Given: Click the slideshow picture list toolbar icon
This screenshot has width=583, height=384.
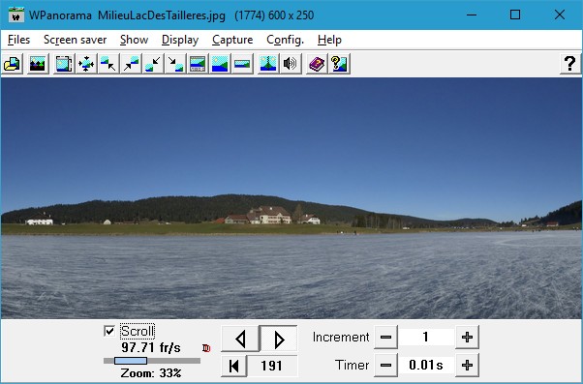Looking at the screenshot, I should pyautogui.click(x=38, y=64).
